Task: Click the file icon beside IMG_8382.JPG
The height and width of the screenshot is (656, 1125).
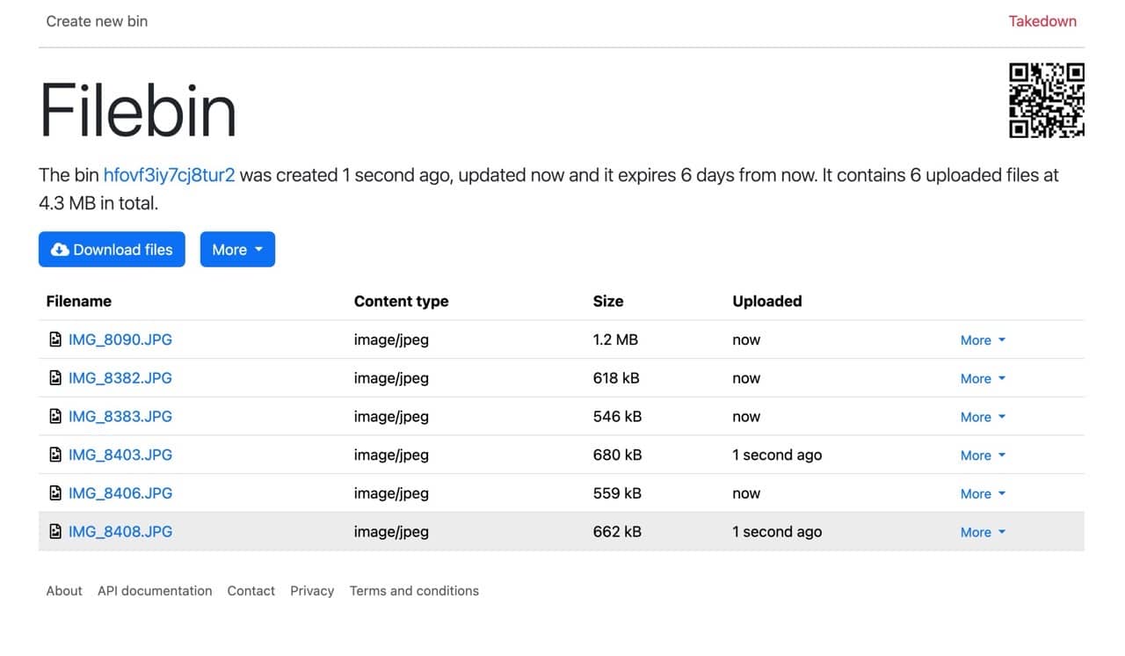Action: [55, 378]
